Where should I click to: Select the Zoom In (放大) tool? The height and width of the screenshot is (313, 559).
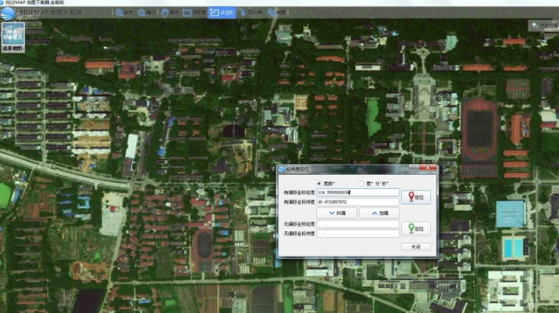point(124,13)
